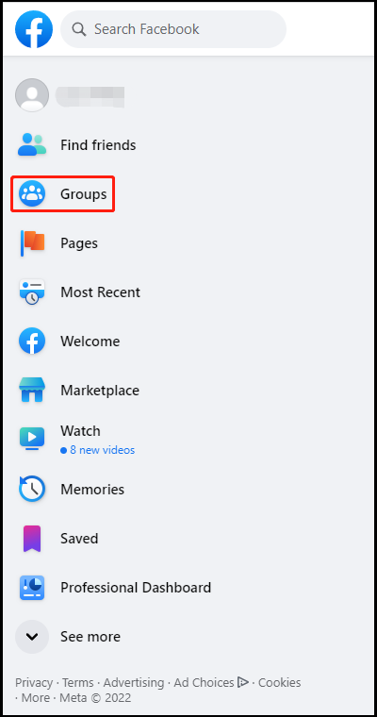
Task: Open the Memories clock icon
Action: [32, 489]
